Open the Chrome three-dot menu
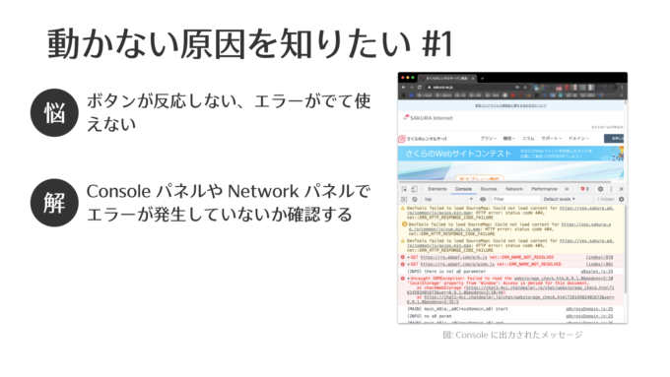The image size is (670, 377). point(622,87)
